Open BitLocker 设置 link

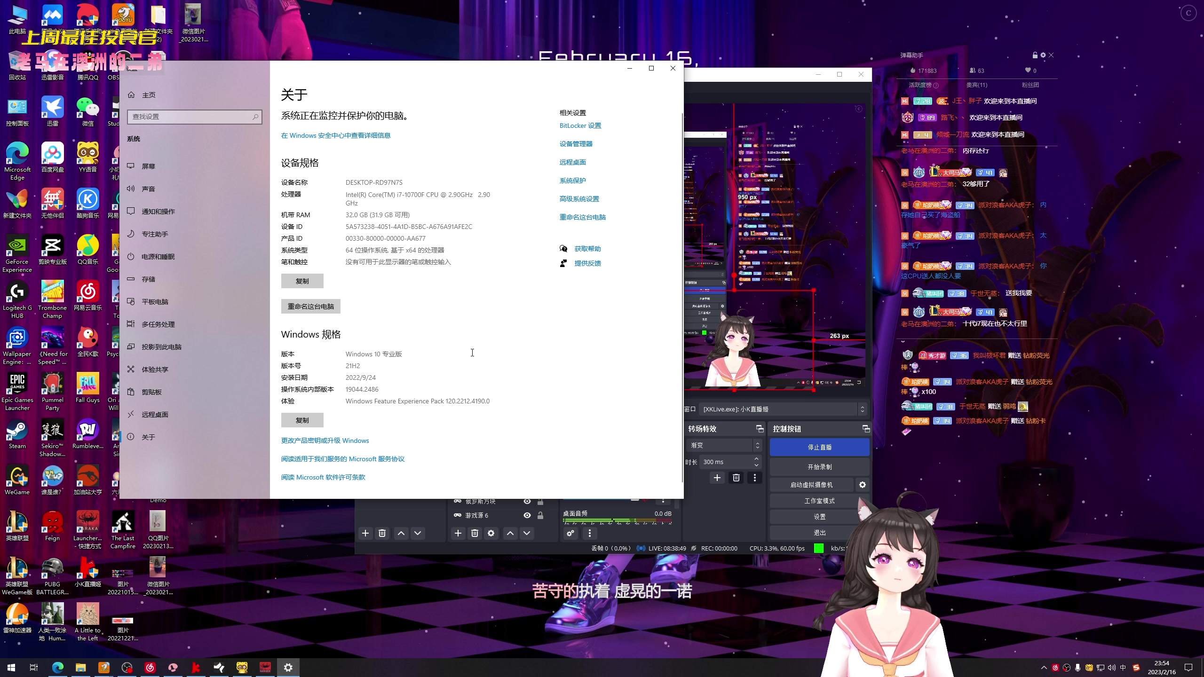tap(580, 126)
